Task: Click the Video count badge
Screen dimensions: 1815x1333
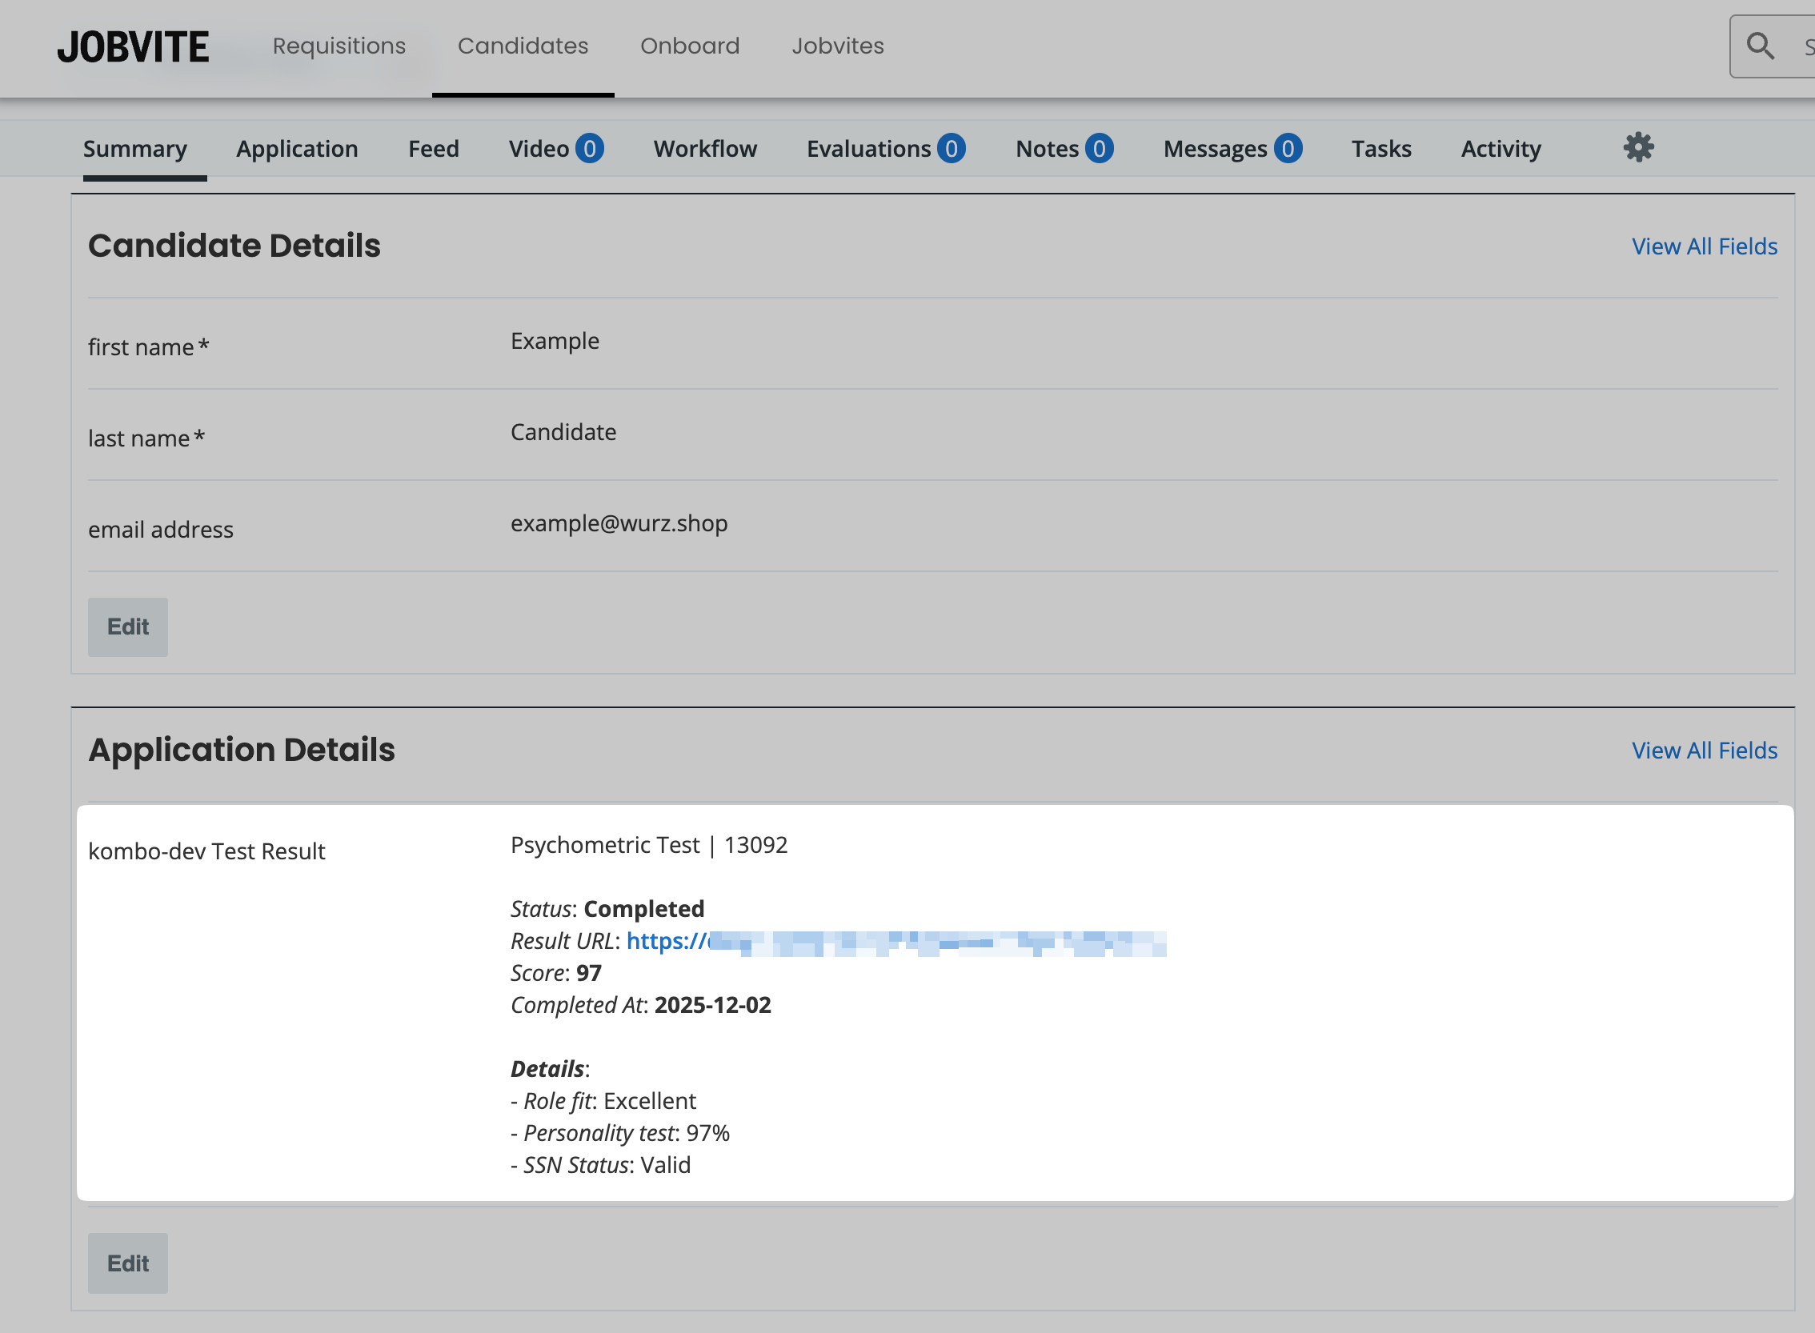Action: click(x=589, y=149)
